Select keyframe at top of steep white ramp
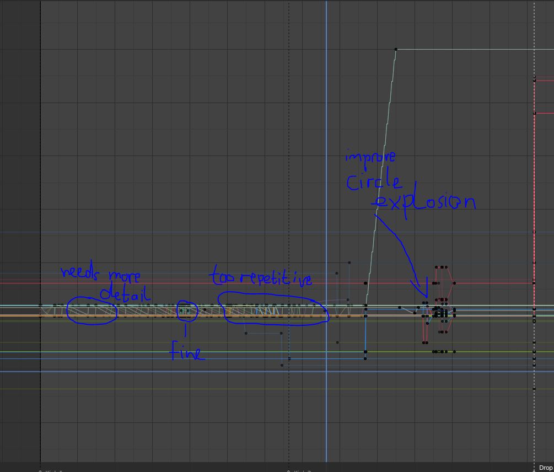 coord(396,50)
